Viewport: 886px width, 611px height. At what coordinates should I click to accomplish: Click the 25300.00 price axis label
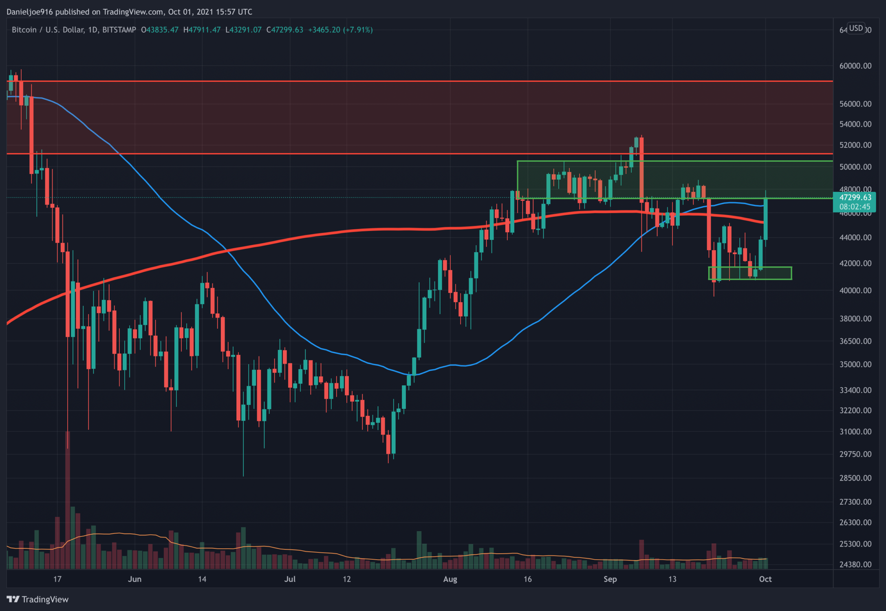point(855,544)
